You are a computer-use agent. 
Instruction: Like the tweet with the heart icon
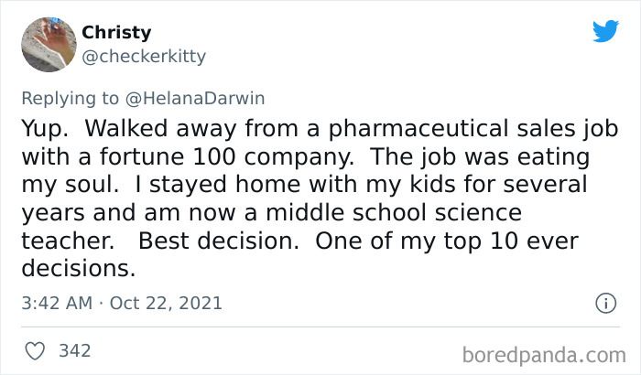(x=35, y=350)
